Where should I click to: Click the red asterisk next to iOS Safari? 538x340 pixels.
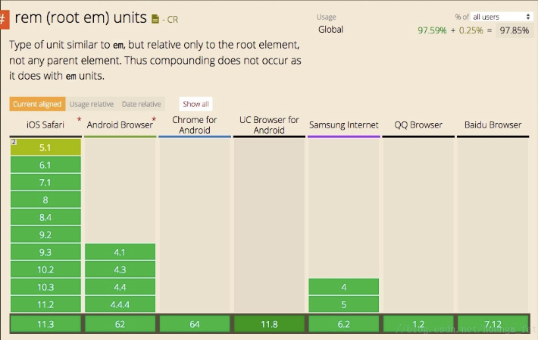pos(78,120)
